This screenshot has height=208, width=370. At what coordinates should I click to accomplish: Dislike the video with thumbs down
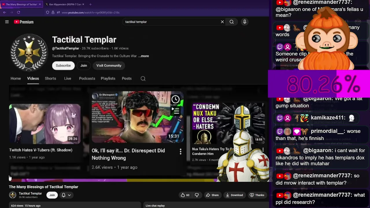(x=197, y=195)
